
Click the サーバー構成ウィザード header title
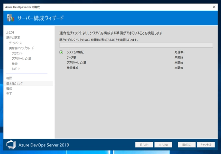pos(41,18)
